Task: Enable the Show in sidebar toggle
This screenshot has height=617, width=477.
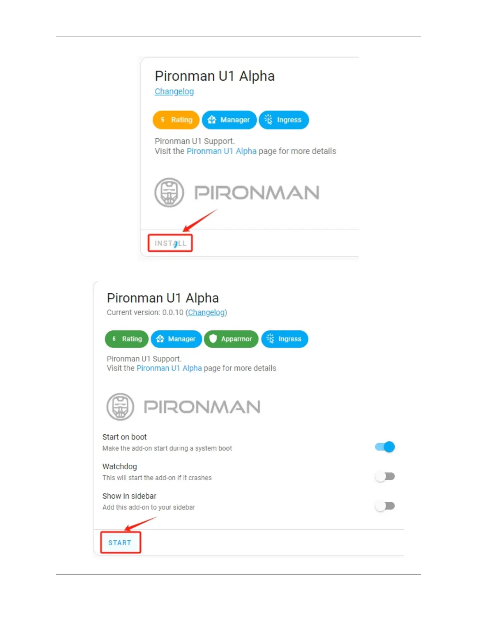Action: tap(385, 506)
